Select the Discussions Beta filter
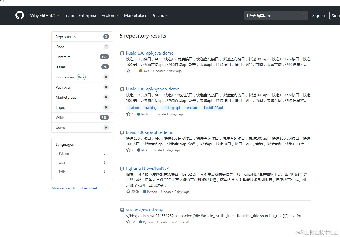The image size is (340, 237). point(82,77)
